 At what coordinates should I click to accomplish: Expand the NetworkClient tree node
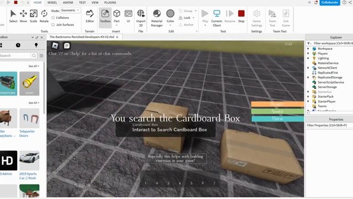tap(308, 67)
